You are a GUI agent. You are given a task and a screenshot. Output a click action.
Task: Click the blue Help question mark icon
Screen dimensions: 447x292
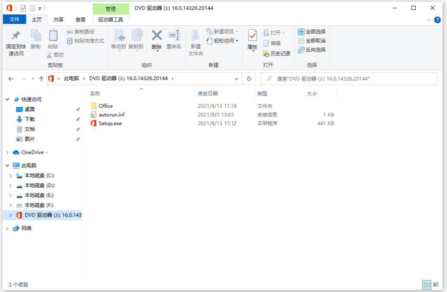tap(437, 20)
